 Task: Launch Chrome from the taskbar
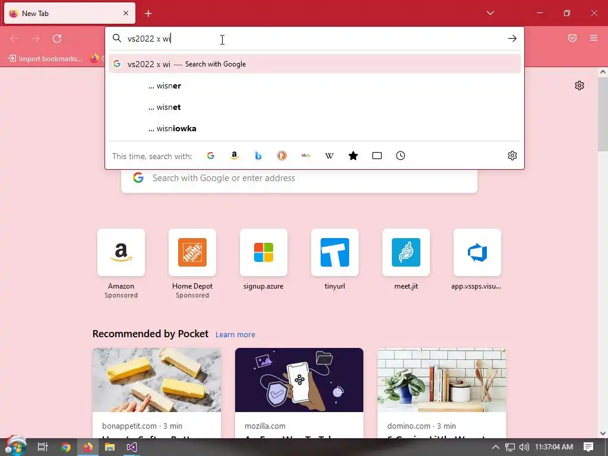point(66,447)
